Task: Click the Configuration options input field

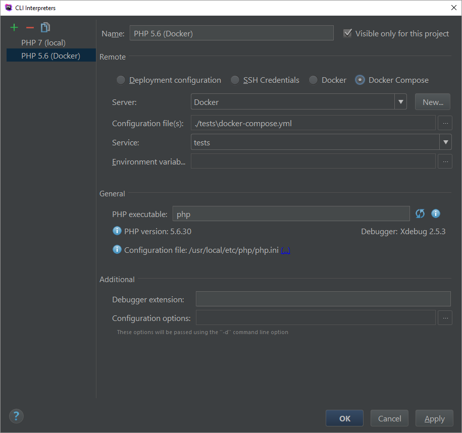Action: [x=316, y=318]
